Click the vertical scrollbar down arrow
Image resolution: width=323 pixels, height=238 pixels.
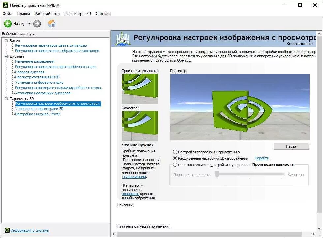click(x=319, y=229)
